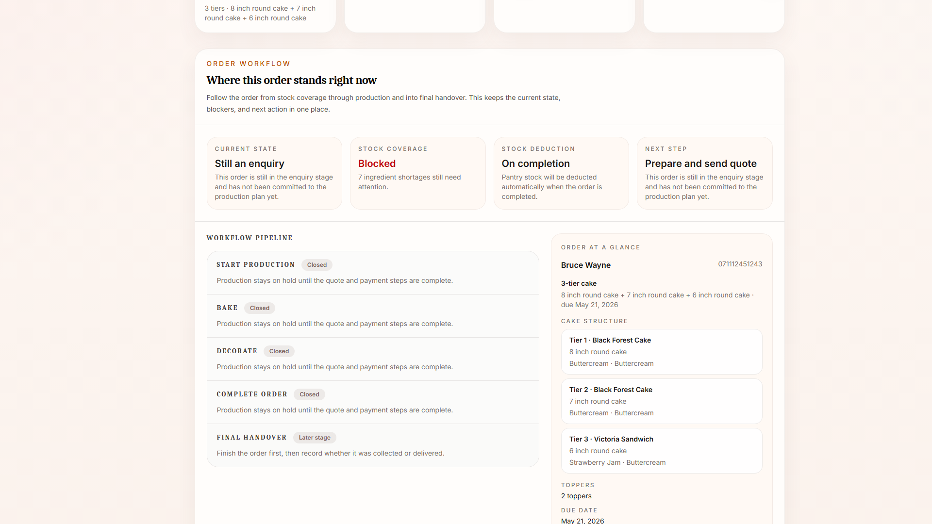Open the Tier 2 Black Forest Cake card
Screen dimensions: 932x524
662,401
